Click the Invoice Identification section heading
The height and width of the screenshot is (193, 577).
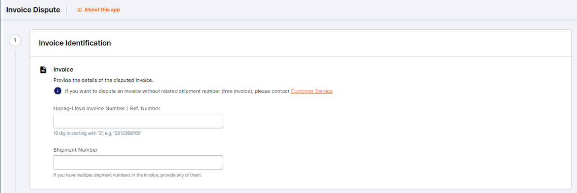(75, 43)
